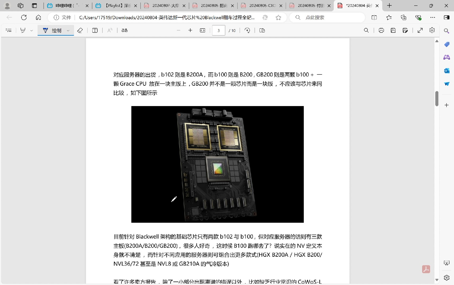Go to the browser home page
Image resolution: width=454 pixels, height=285 pixels.
tap(38, 17)
